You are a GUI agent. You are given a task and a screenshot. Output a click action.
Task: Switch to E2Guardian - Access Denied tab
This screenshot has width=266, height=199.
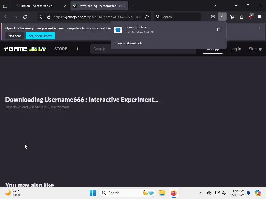(34, 6)
